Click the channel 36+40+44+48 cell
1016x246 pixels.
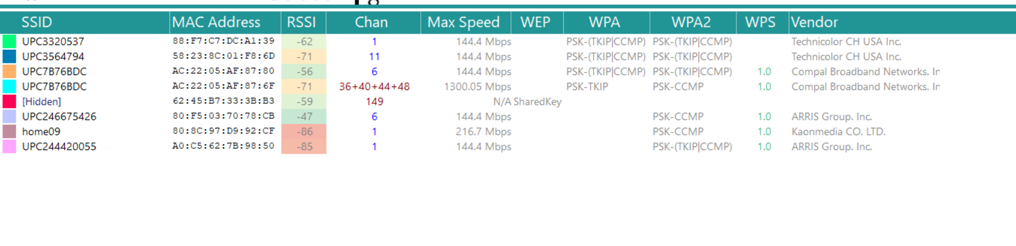tap(374, 86)
